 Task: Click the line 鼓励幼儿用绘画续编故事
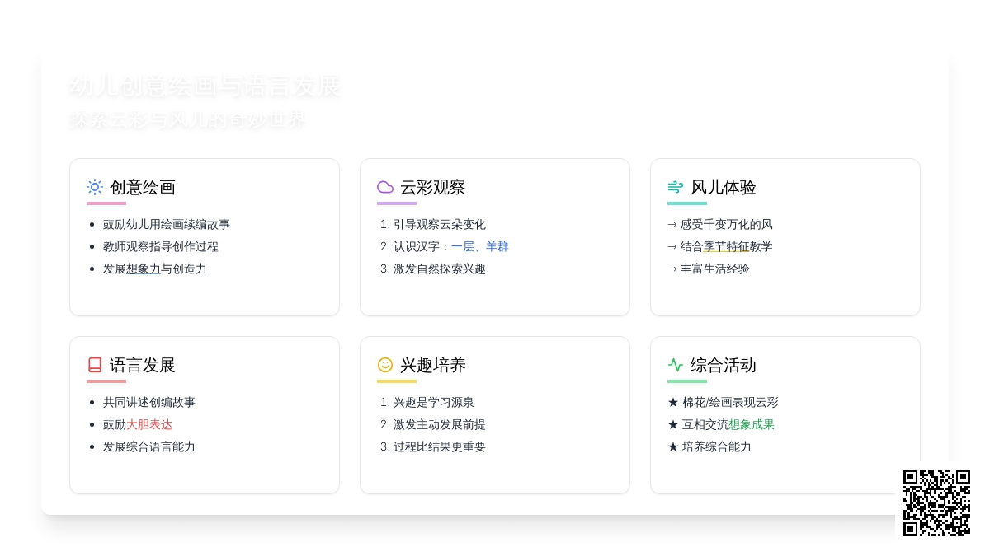coord(167,224)
